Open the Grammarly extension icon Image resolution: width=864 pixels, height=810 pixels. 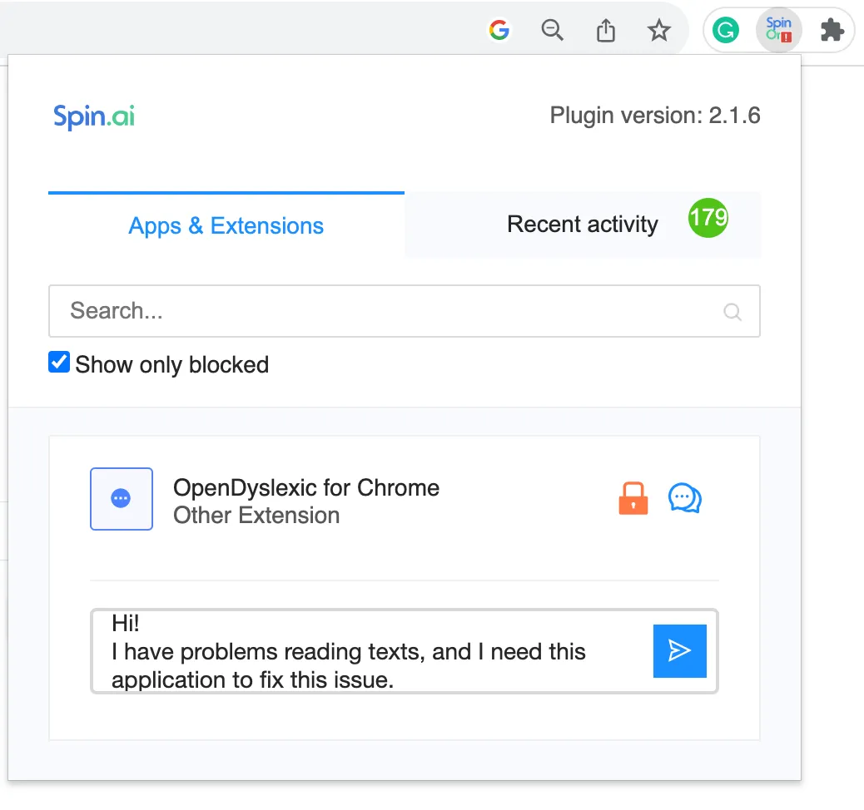725,30
